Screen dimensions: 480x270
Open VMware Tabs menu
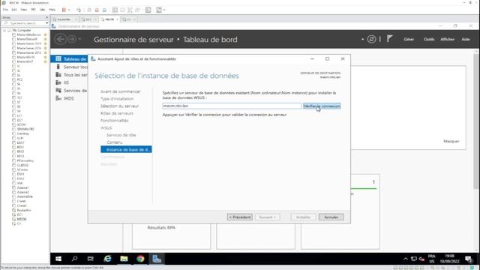tap(42, 10)
